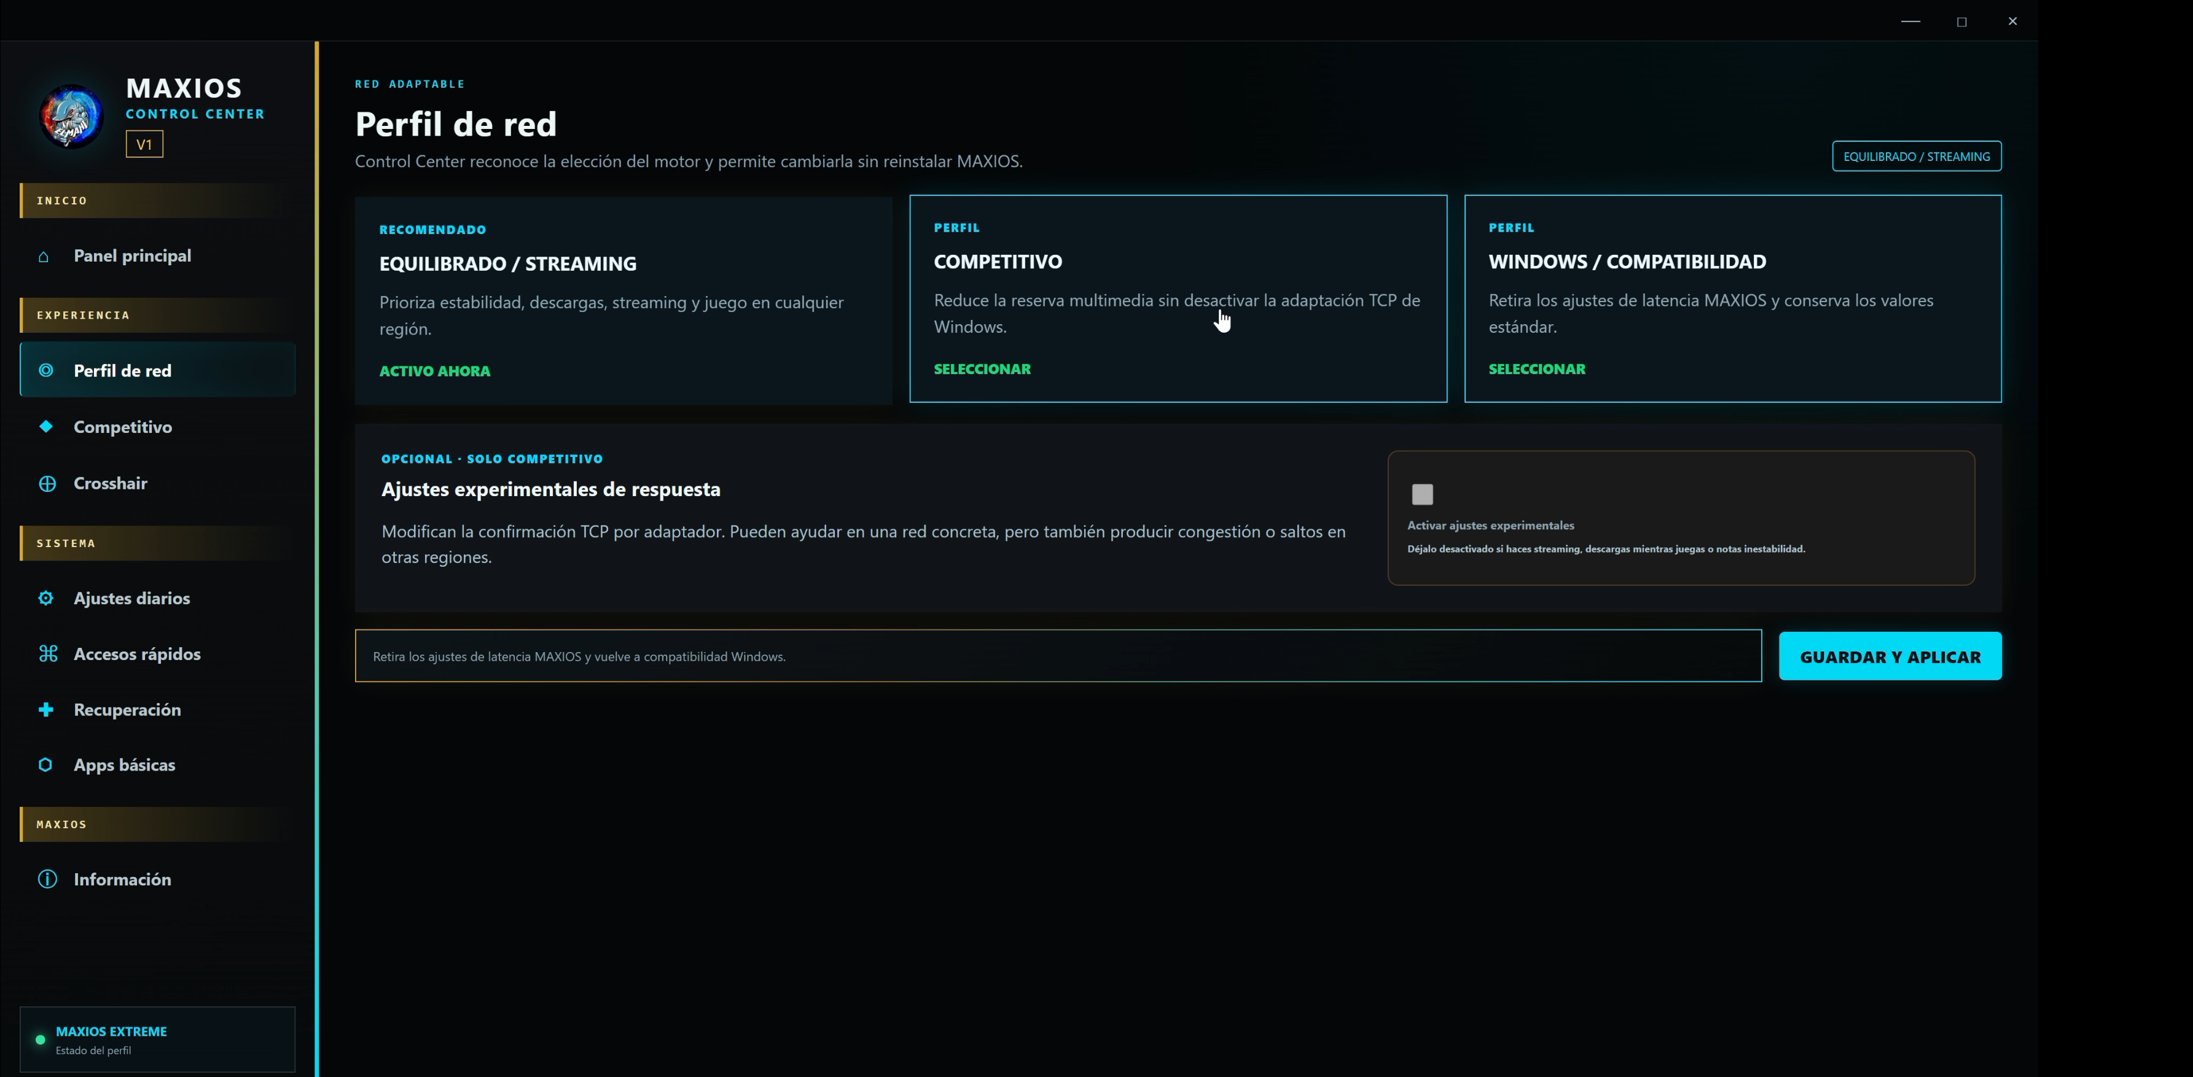Viewport: 2193px width, 1077px height.
Task: Click the MAXIOS EXTREME profile status panel
Action: click(157, 1040)
